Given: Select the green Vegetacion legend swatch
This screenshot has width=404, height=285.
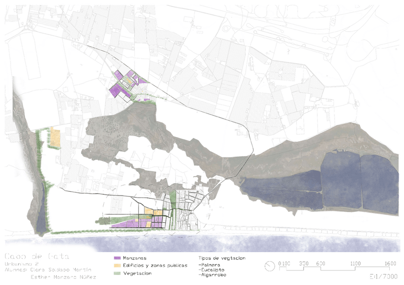Looking at the screenshot, I should 117,273.
